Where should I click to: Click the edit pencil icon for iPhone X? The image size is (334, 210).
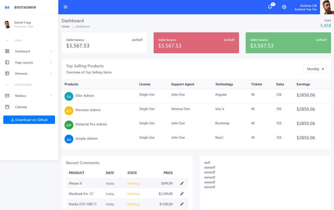(182, 183)
